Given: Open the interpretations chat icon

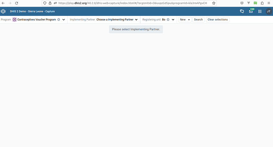Looking at the screenshot, I should (242, 11).
